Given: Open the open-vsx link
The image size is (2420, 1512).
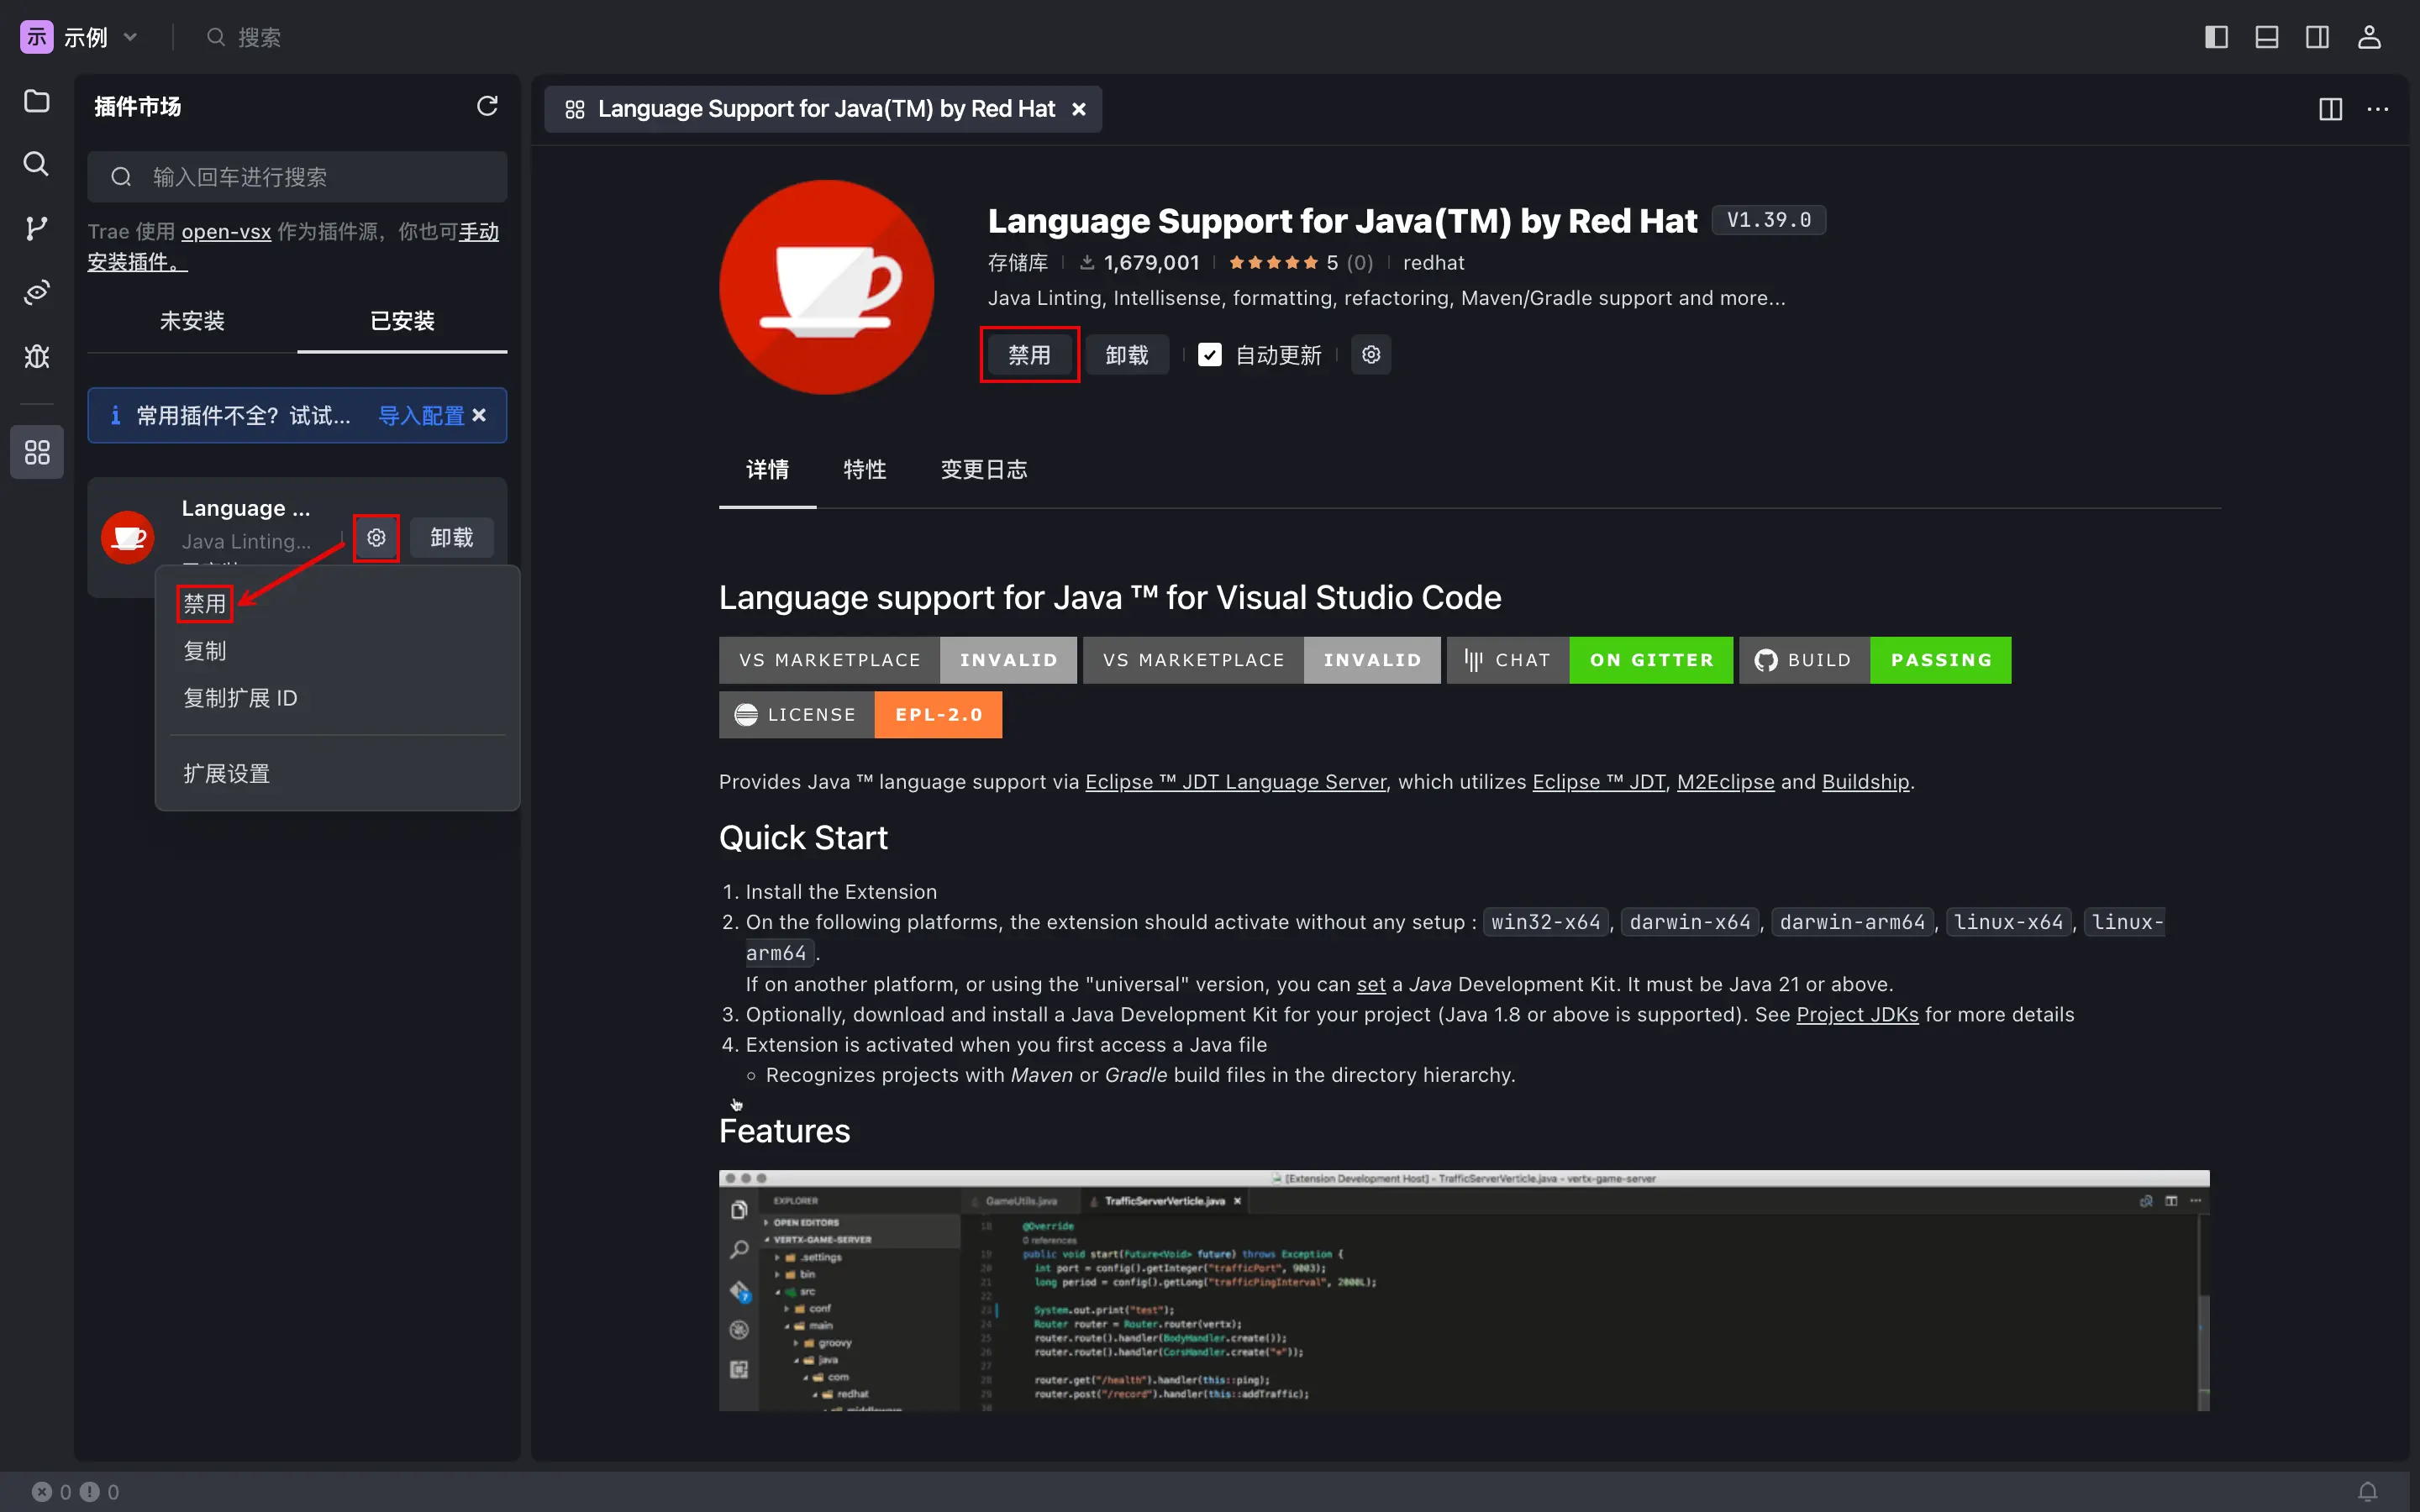Looking at the screenshot, I should pos(226,232).
